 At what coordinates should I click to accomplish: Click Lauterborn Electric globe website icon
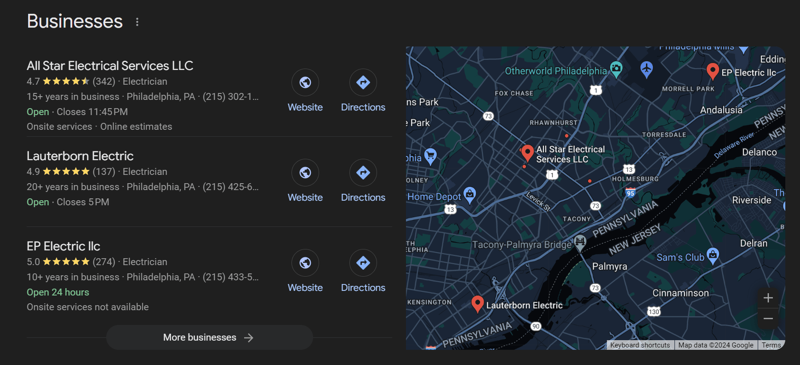tap(305, 173)
